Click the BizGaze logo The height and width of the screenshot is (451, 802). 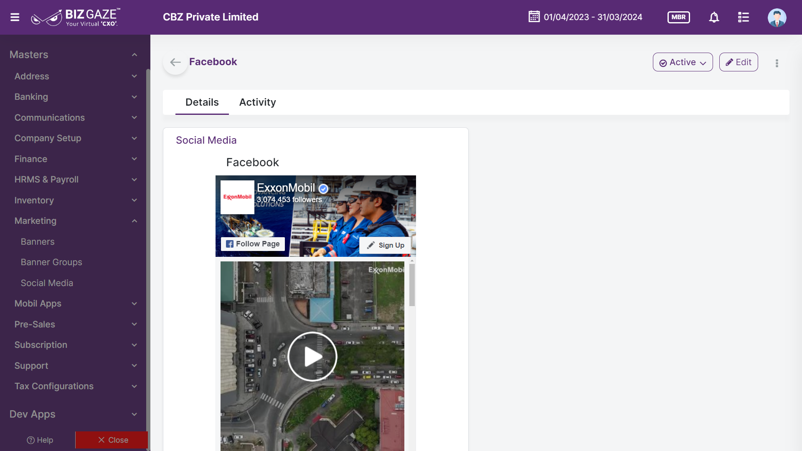point(76,17)
